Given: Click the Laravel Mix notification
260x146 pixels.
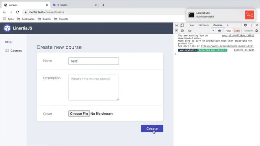Looking at the screenshot, I should [221, 15].
